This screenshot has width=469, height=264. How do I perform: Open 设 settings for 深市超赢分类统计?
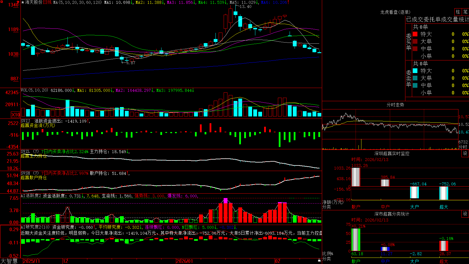click(x=465, y=214)
